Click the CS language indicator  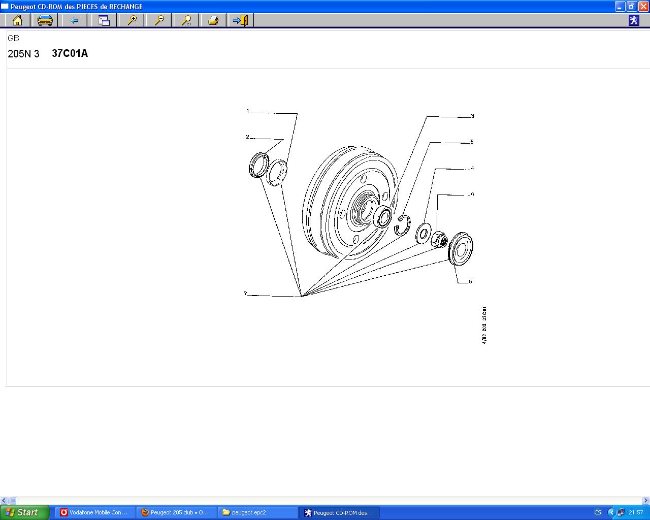click(598, 512)
